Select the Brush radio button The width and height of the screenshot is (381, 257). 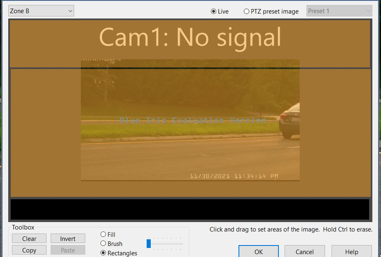point(111,243)
